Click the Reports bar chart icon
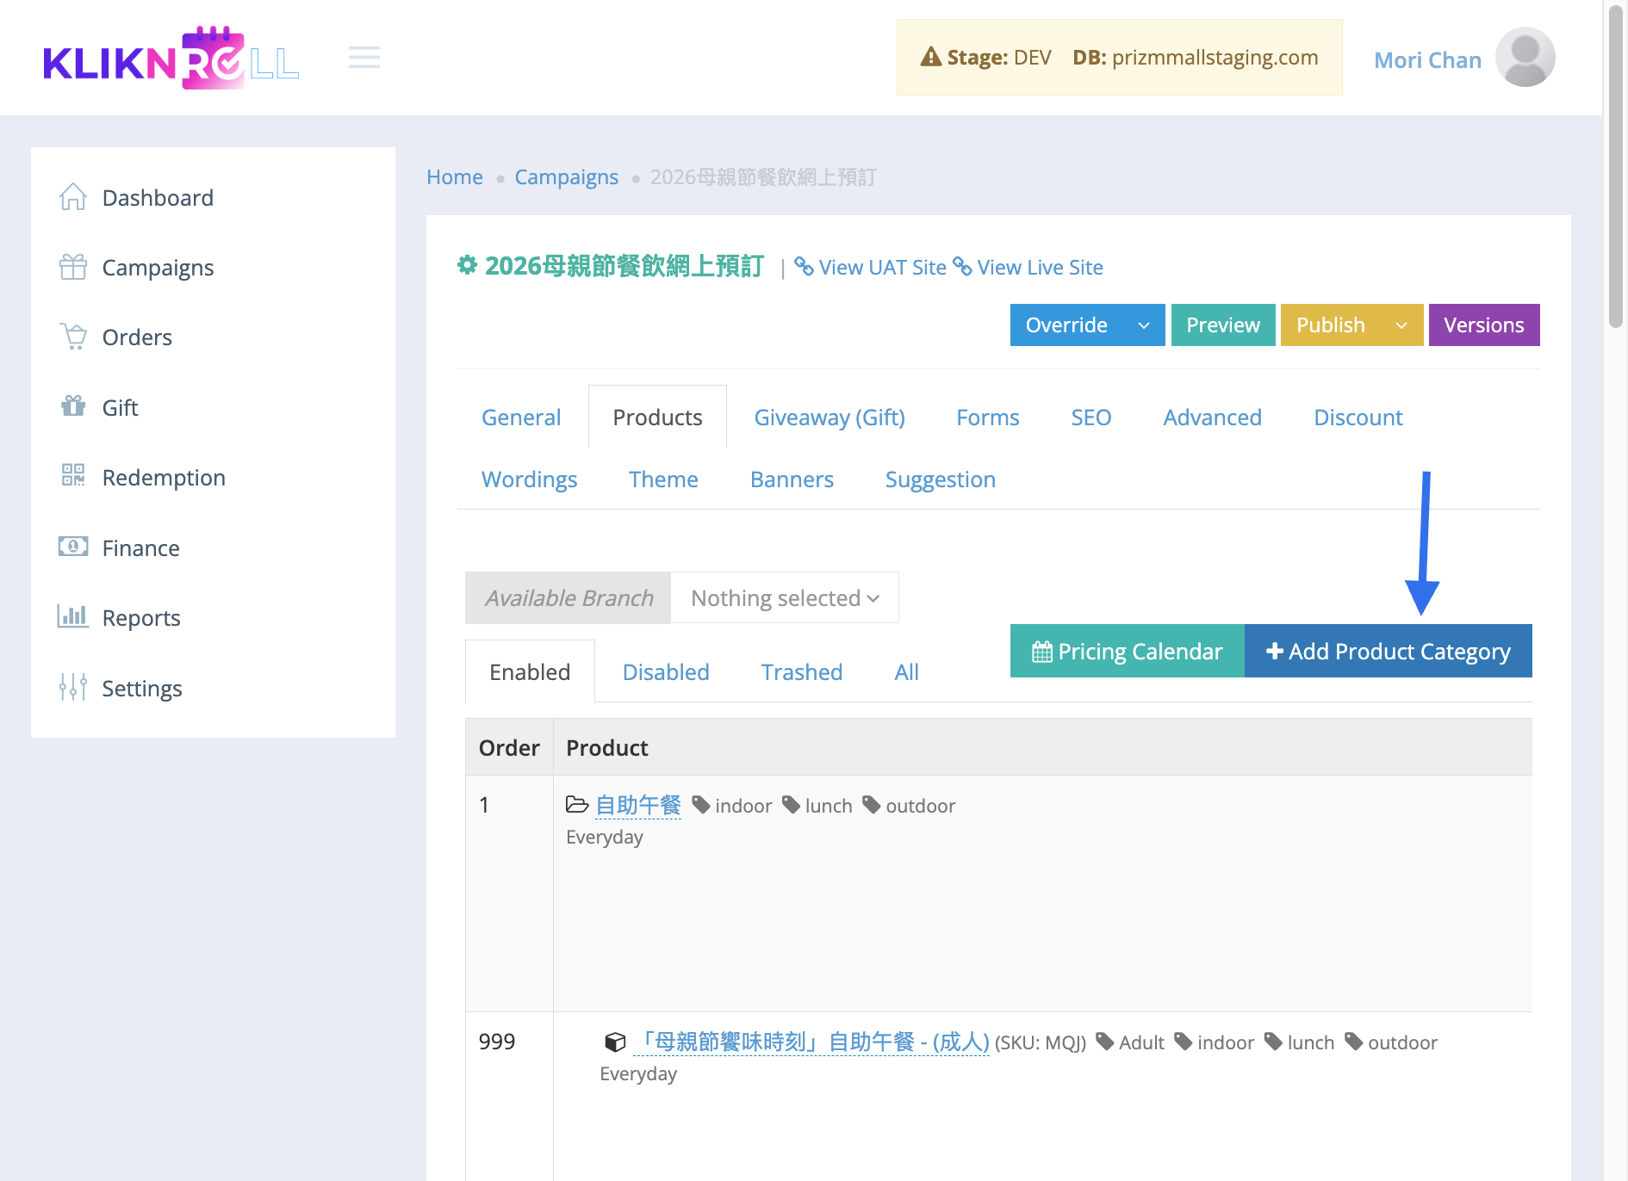The width and height of the screenshot is (1628, 1181). (x=73, y=616)
